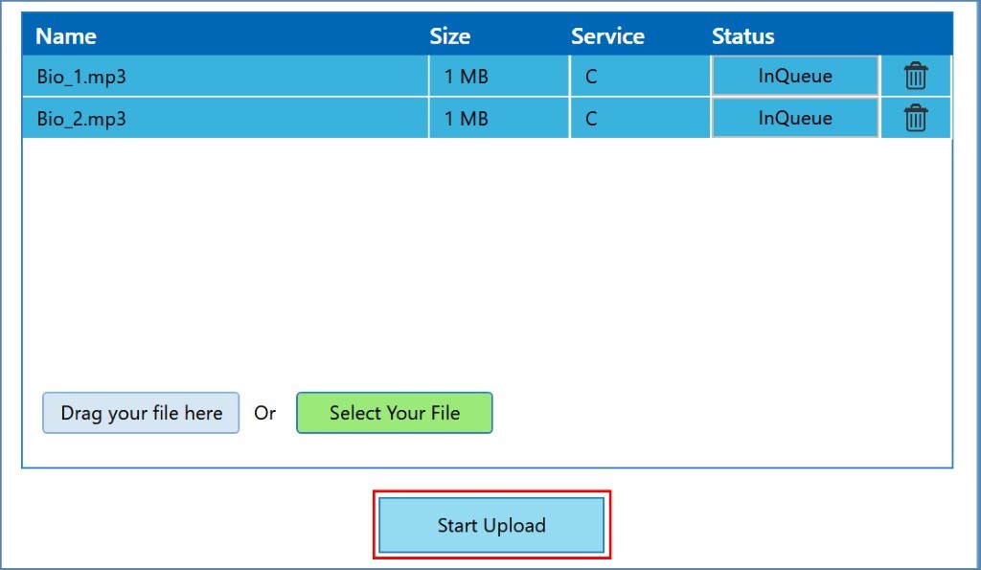Remove Bio_2.mp3 using the trash icon
The width and height of the screenshot is (981, 570).
[x=916, y=118]
